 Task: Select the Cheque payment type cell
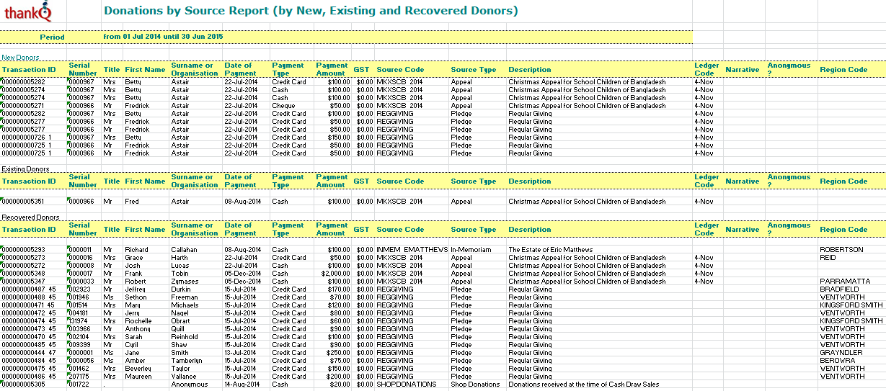(x=283, y=106)
